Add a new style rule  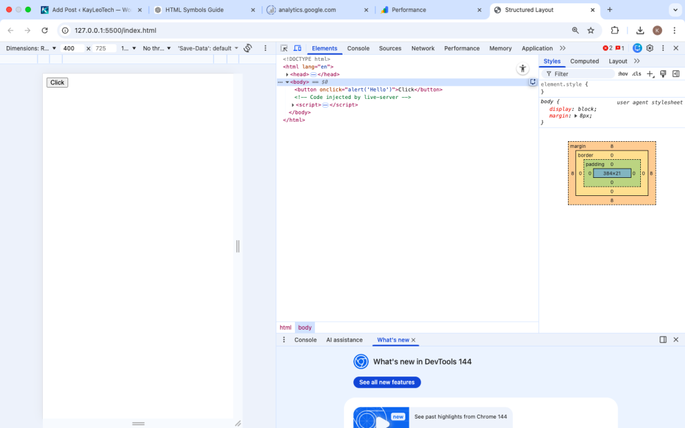pyautogui.click(x=650, y=74)
